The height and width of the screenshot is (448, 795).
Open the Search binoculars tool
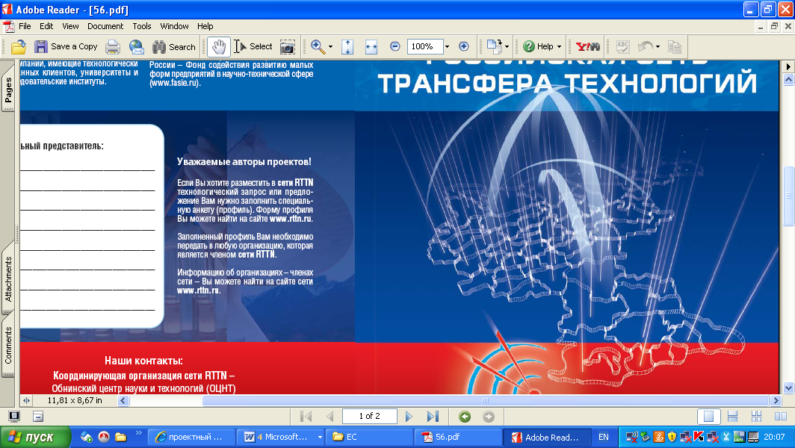(x=174, y=46)
